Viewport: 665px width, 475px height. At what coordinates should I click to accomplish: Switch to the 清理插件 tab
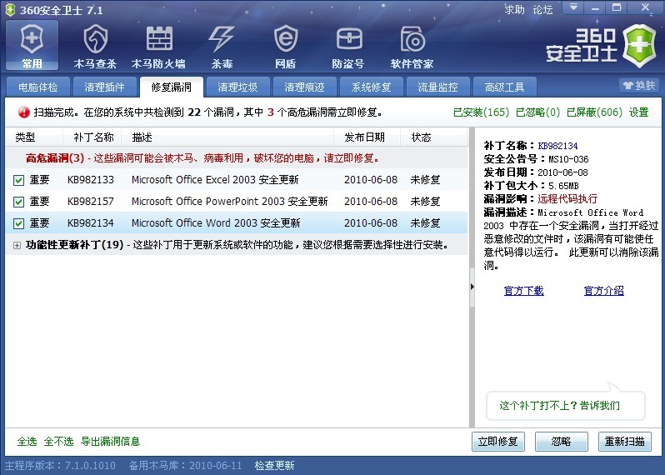click(104, 87)
